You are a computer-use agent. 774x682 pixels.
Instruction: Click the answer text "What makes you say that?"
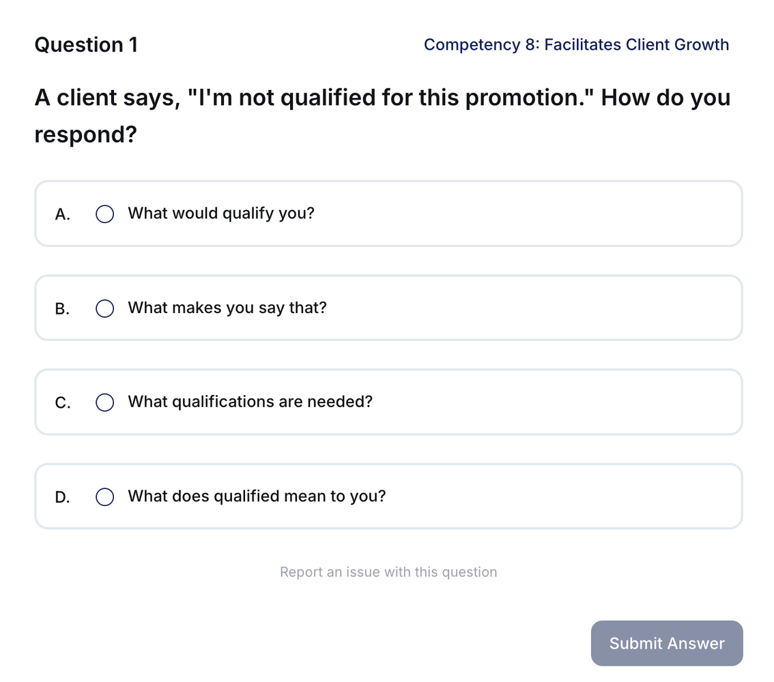pyautogui.click(x=227, y=308)
